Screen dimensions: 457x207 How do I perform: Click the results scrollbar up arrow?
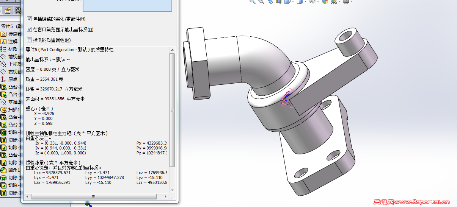(x=172, y=50)
